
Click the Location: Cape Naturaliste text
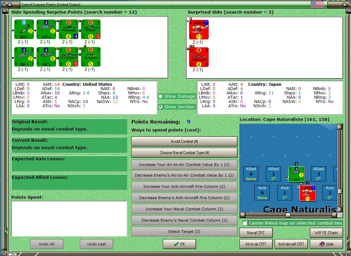point(284,119)
